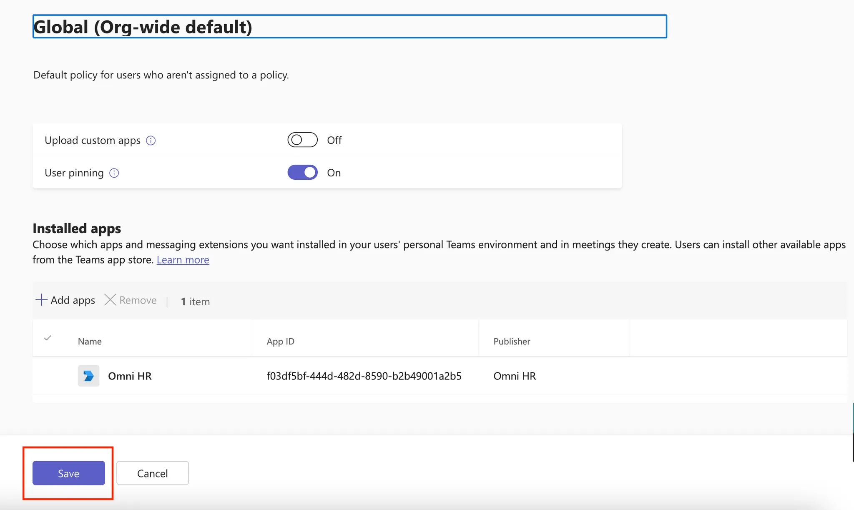Click the Remove label in toolbar

click(x=138, y=300)
